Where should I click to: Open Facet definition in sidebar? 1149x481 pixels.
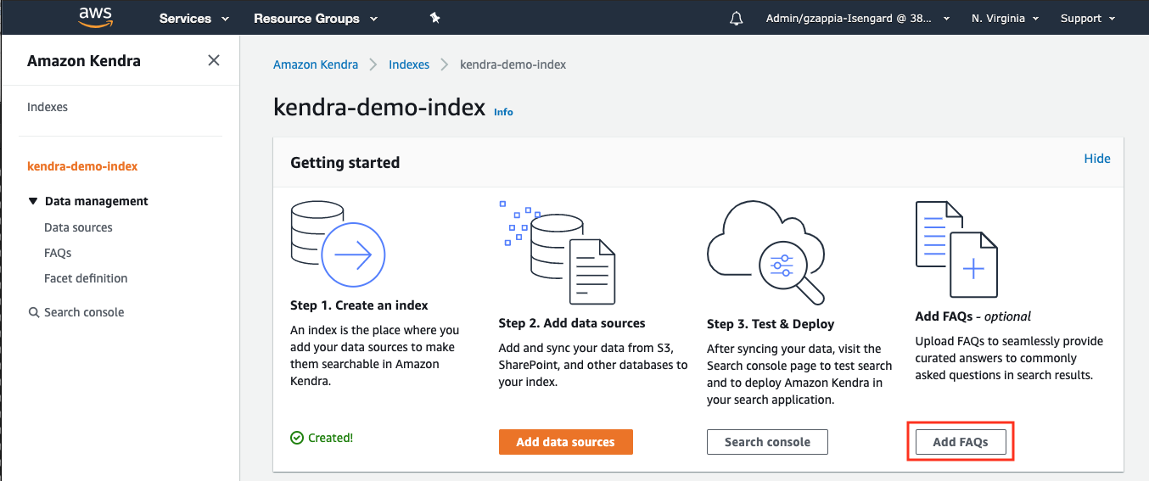(x=86, y=278)
